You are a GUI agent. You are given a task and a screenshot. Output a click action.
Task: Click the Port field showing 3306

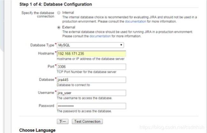(x=91, y=67)
